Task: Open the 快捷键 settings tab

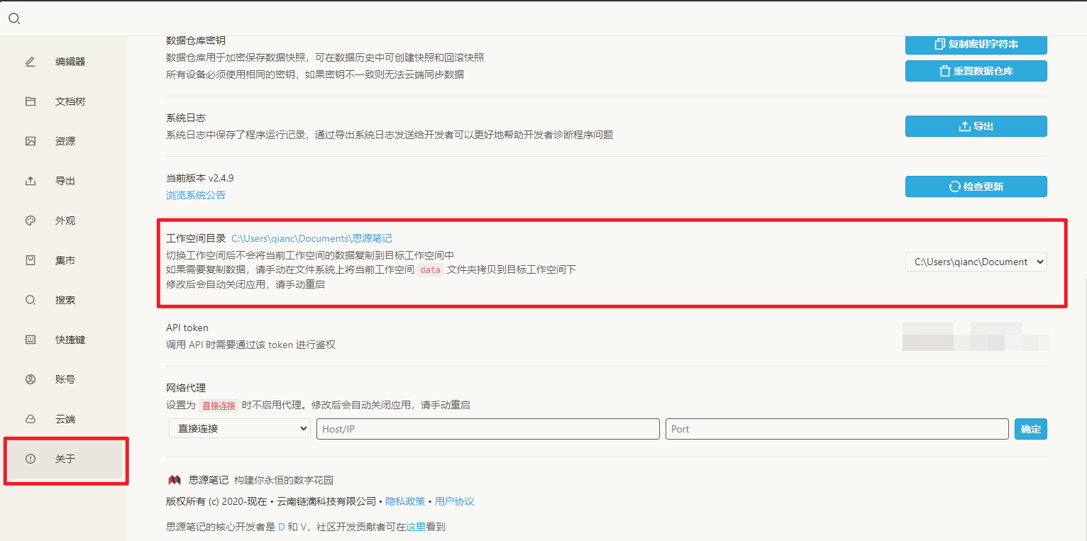Action: pyautogui.click(x=64, y=340)
